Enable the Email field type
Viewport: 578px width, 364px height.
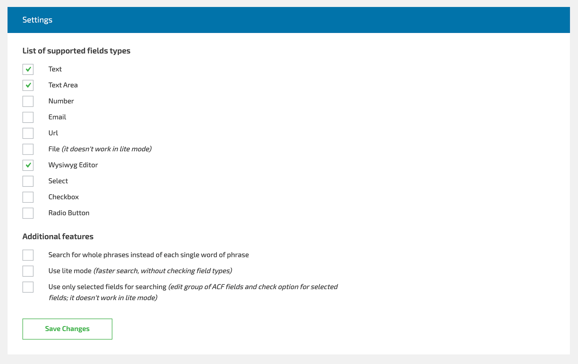pos(28,117)
